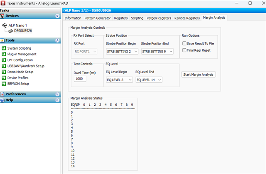This screenshot has width=266, height=174.
Task: Enable Save Result To File checkbox
Action: [x=184, y=43]
